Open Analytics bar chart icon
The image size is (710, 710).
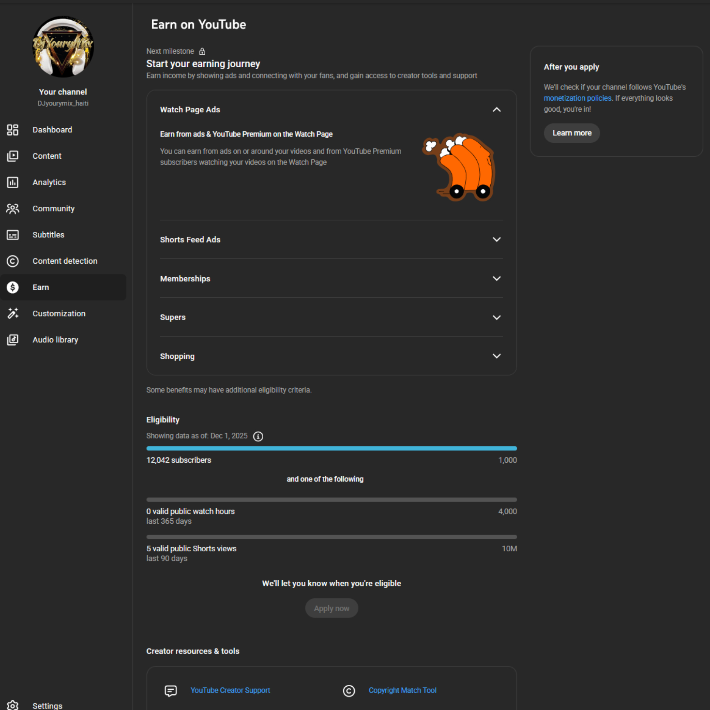13,182
